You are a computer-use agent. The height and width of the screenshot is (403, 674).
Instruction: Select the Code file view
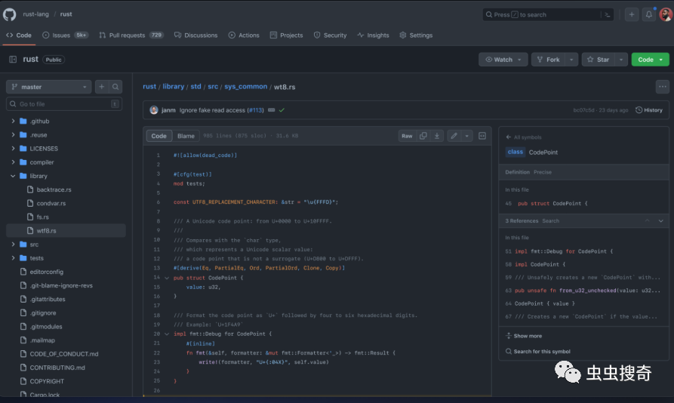[159, 136]
